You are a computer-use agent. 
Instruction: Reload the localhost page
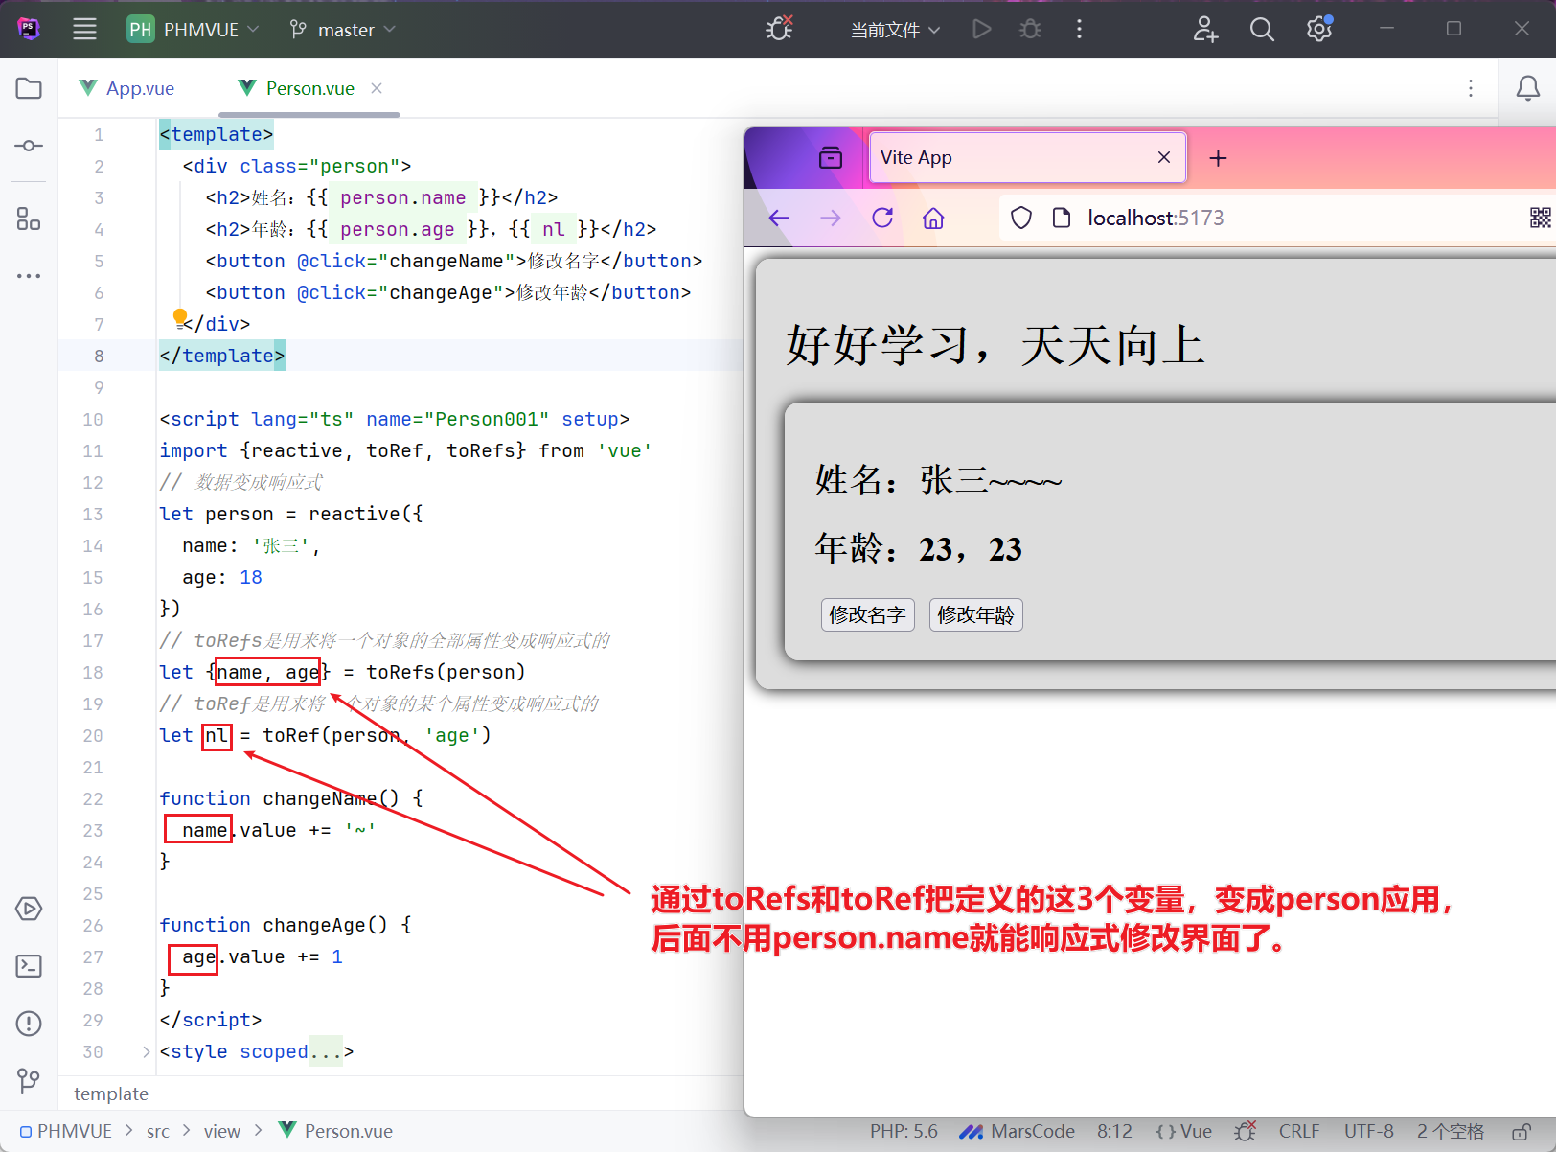tap(882, 218)
